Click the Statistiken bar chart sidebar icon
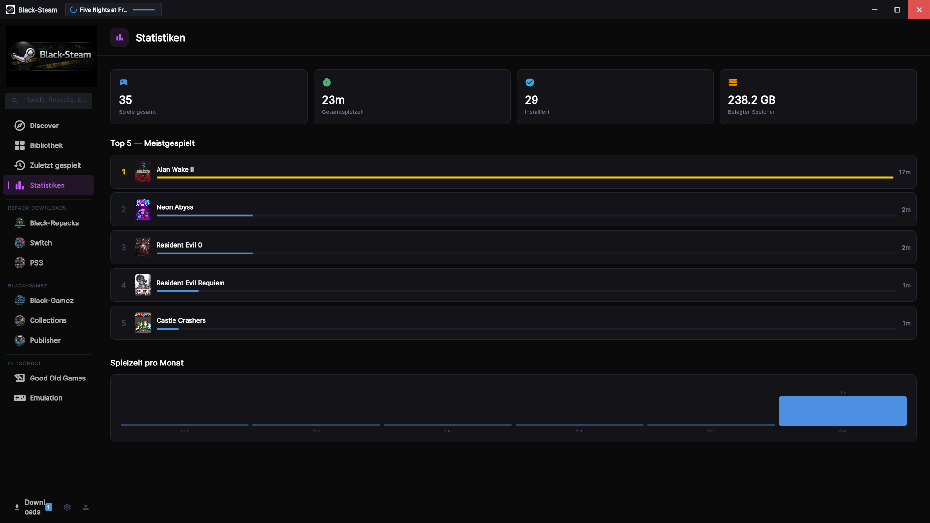 (x=19, y=185)
